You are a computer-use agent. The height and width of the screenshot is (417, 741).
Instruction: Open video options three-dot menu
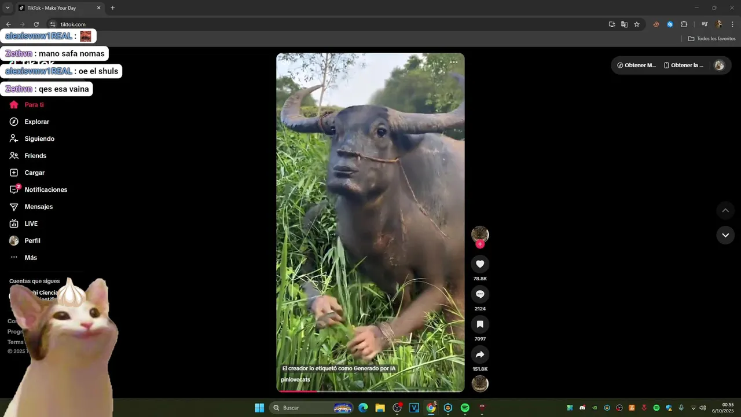[454, 62]
